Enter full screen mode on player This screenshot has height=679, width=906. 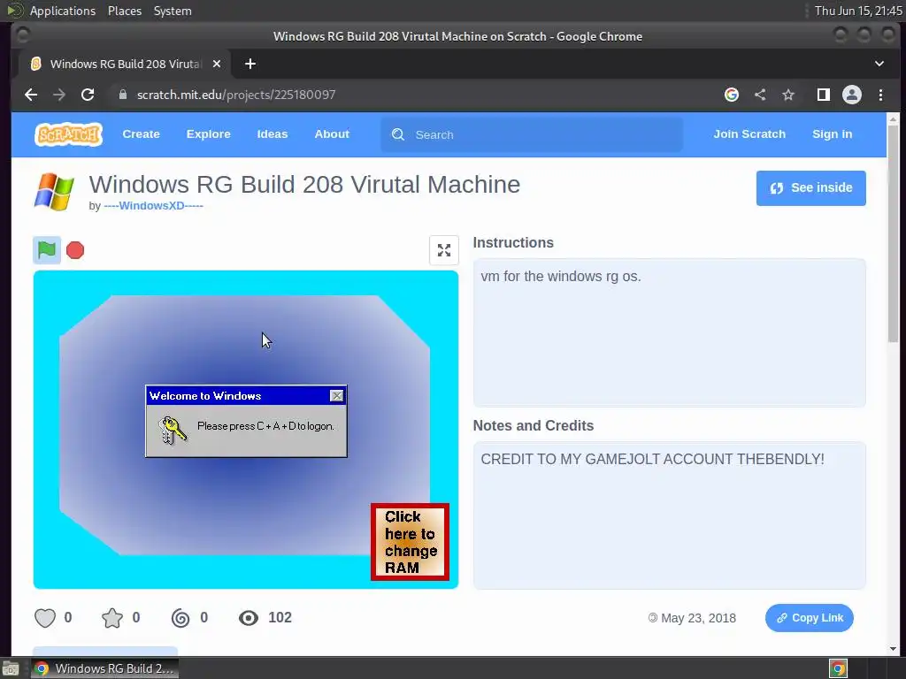pyautogui.click(x=444, y=250)
